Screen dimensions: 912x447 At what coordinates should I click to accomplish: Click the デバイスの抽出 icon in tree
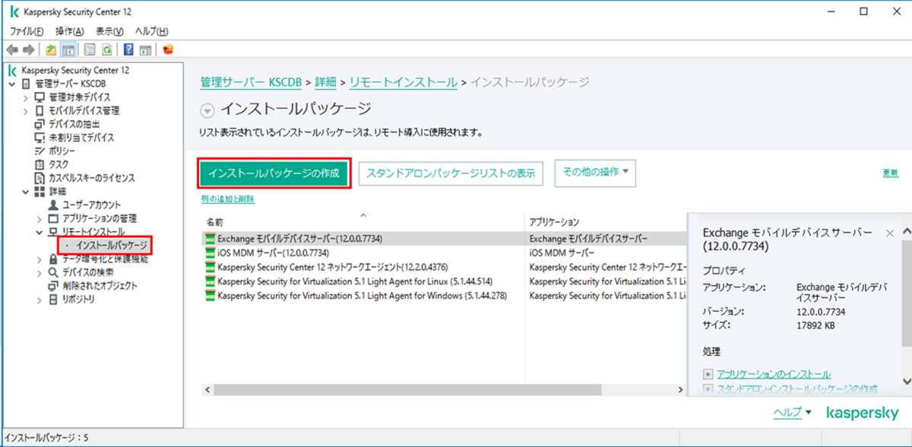pos(40,124)
